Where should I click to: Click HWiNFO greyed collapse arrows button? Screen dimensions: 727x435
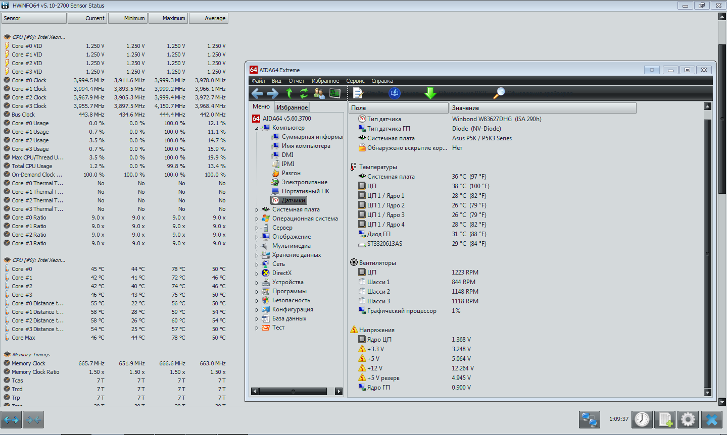(33, 419)
